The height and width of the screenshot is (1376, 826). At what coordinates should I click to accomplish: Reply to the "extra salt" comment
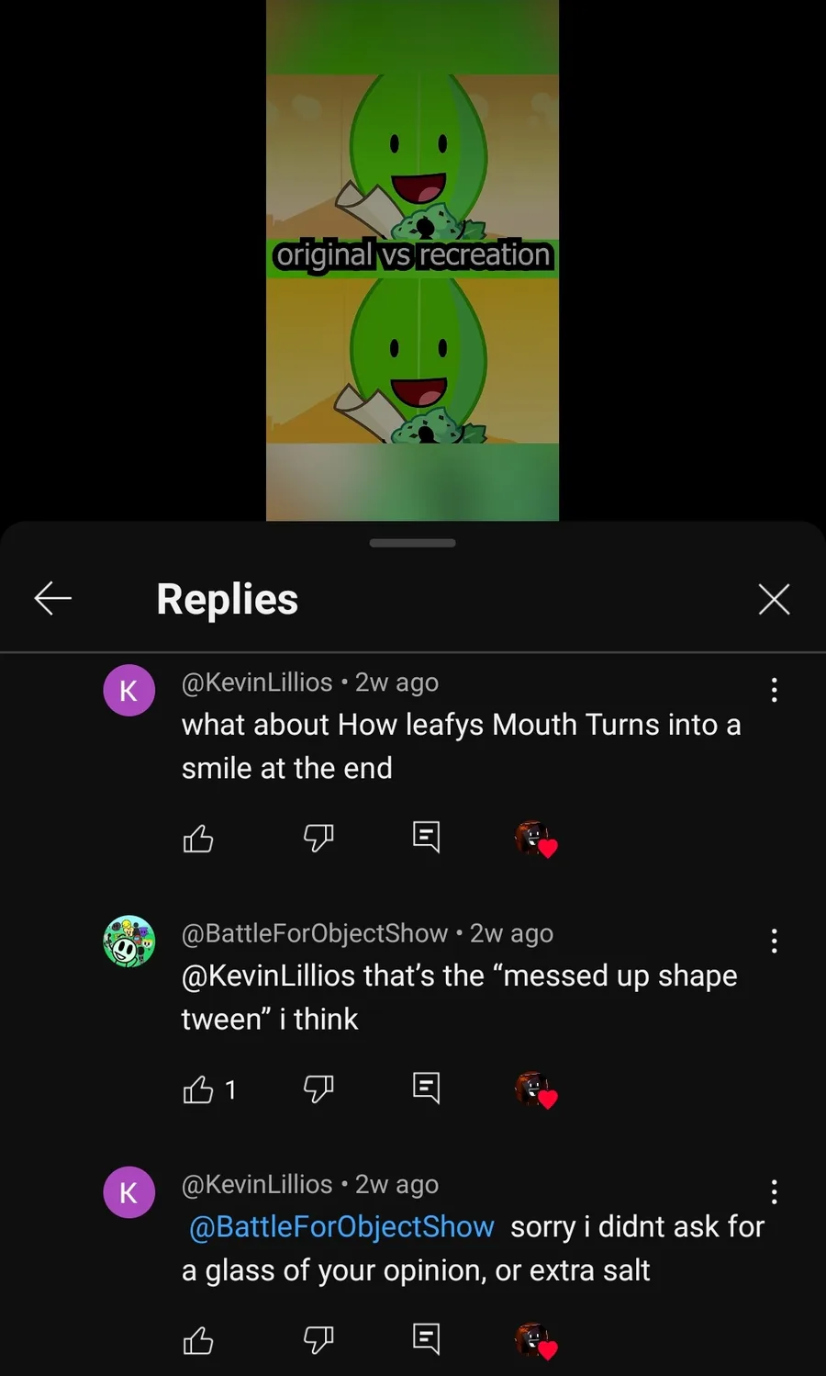(426, 1338)
